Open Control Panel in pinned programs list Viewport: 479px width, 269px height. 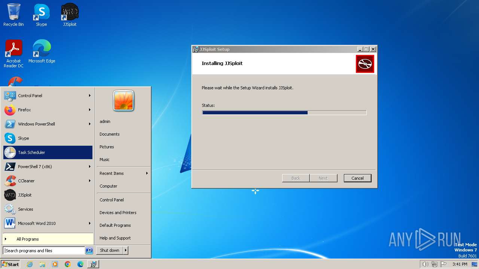[48, 96]
